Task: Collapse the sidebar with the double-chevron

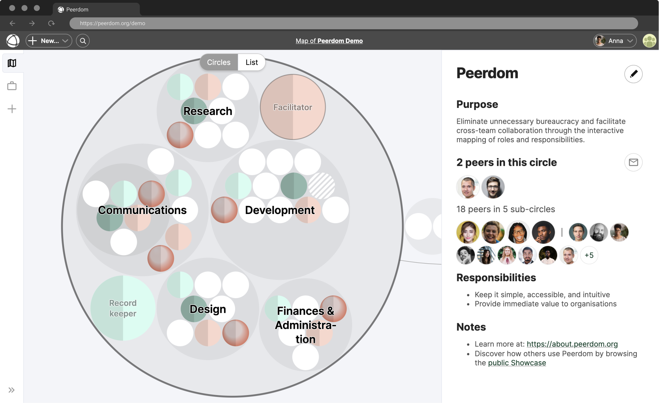Action: [x=12, y=390]
